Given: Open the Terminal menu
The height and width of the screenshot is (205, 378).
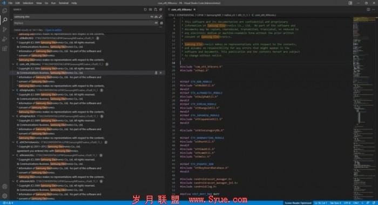Looking at the screenshot, I should point(64,3).
